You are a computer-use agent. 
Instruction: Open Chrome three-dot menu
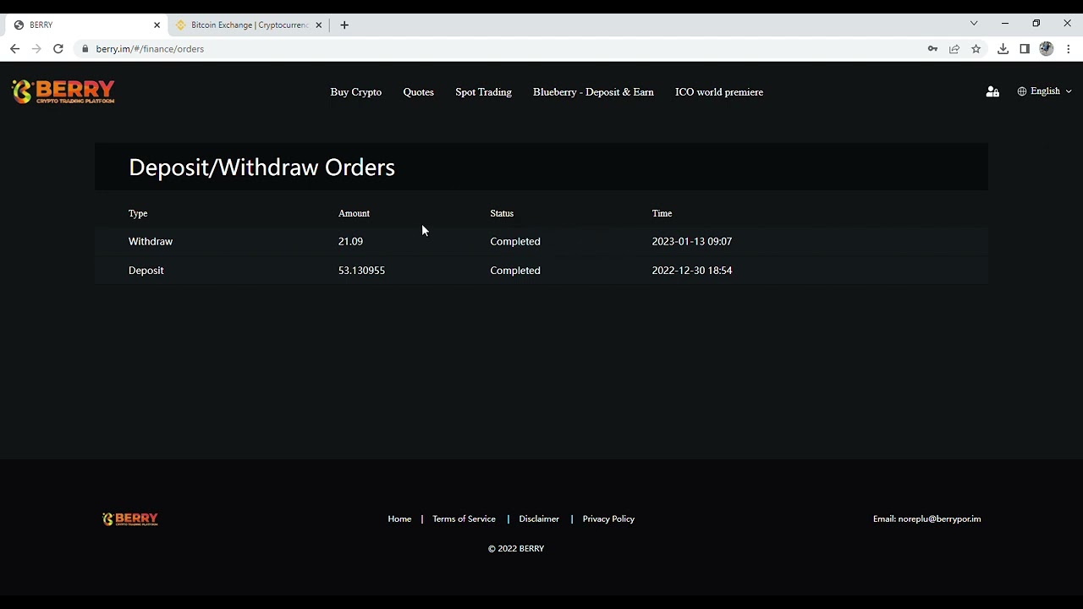[1069, 49]
